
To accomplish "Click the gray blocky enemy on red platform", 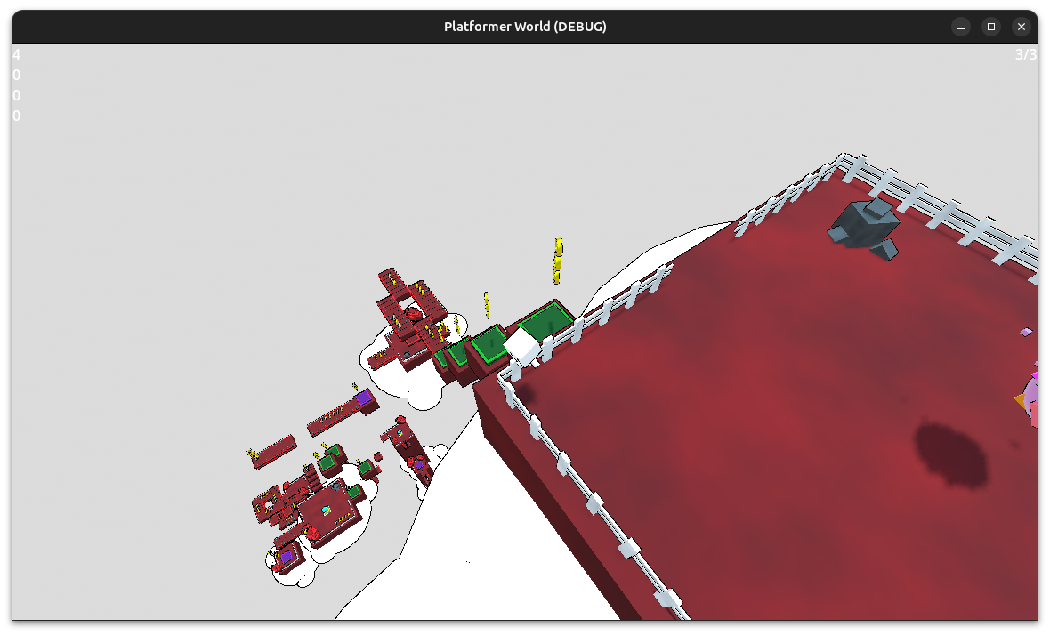I will tap(864, 229).
